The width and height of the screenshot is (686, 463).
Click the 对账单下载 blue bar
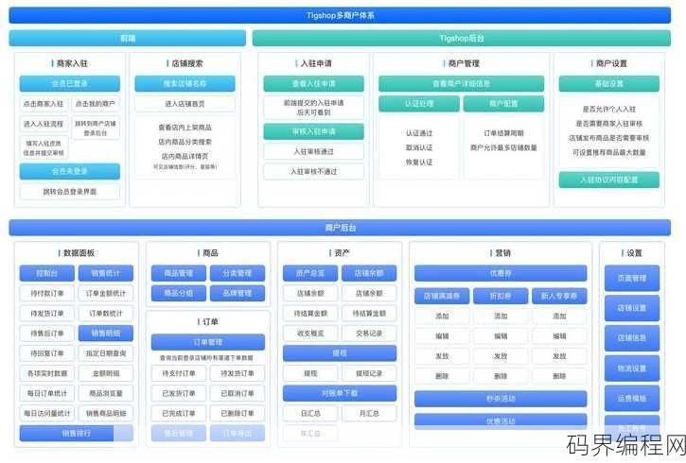(x=340, y=393)
